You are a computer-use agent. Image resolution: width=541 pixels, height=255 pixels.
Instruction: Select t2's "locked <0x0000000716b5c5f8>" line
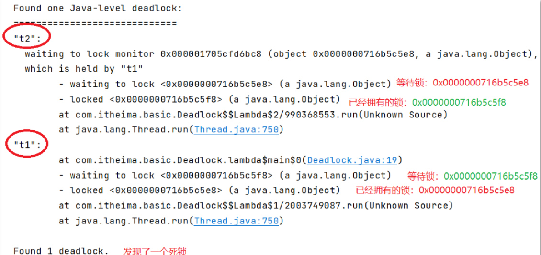pyautogui.click(x=199, y=99)
